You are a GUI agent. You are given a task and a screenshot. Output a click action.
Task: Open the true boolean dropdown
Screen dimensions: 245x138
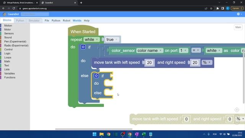coord(112,39)
